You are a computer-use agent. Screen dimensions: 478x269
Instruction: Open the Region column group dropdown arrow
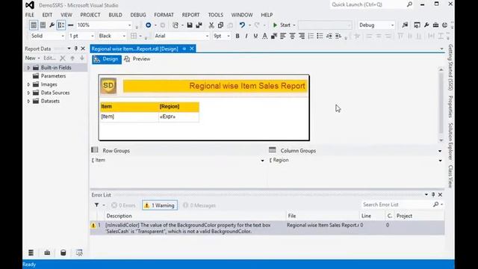[440, 161]
